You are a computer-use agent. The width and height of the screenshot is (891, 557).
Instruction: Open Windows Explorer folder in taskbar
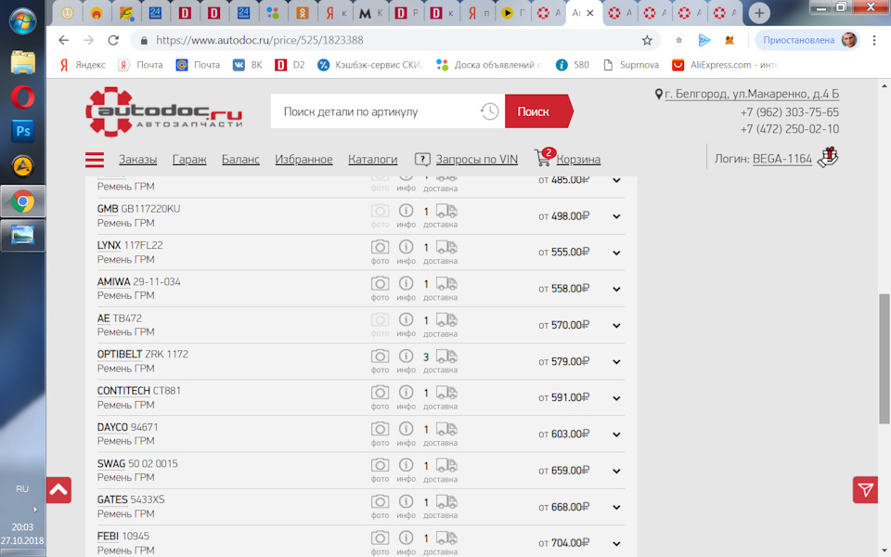pos(22,62)
